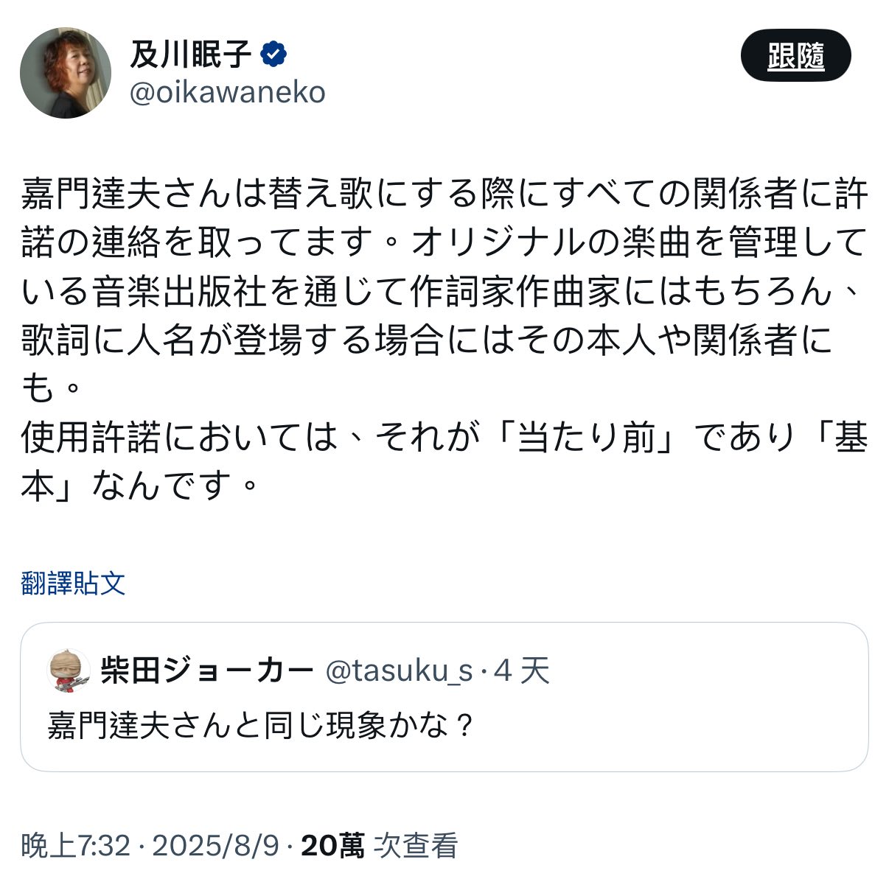Click the 柴田ジョーカー avatar icon

point(69,670)
